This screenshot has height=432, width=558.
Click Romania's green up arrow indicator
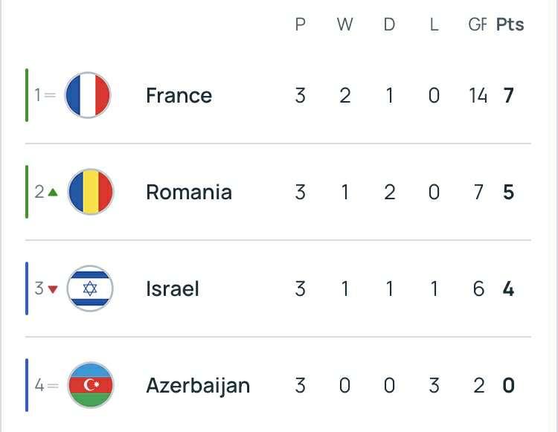(53, 193)
